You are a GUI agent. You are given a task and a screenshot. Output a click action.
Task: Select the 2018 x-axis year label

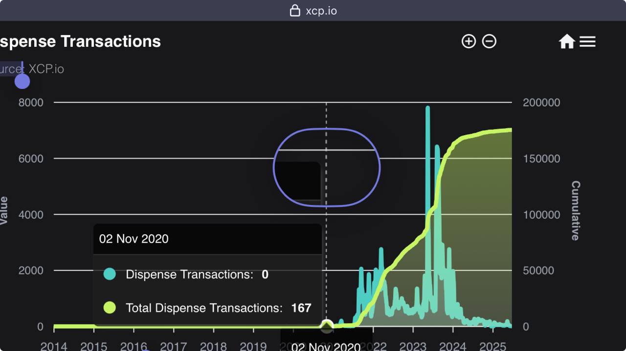pos(213,347)
